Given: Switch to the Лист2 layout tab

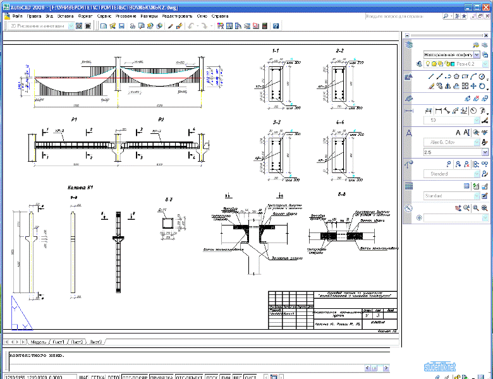Looking at the screenshot, I should pos(77,342).
